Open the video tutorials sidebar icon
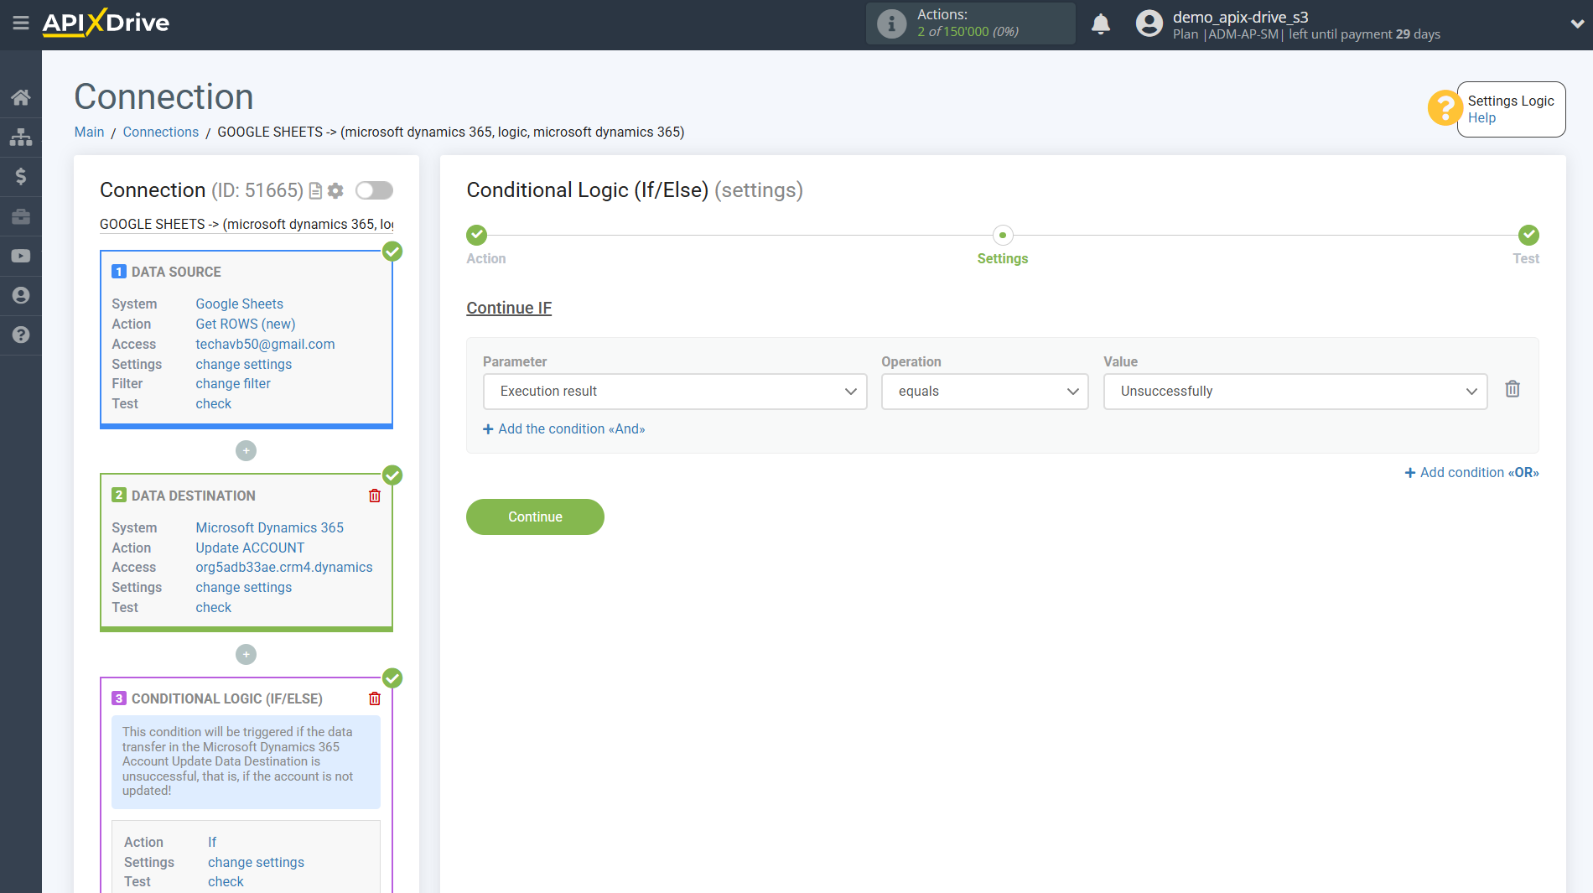This screenshot has width=1593, height=893. click(21, 256)
